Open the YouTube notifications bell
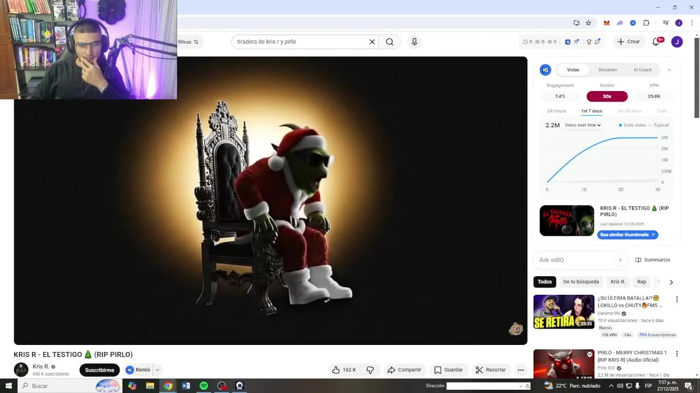The width and height of the screenshot is (700, 393). tap(656, 41)
